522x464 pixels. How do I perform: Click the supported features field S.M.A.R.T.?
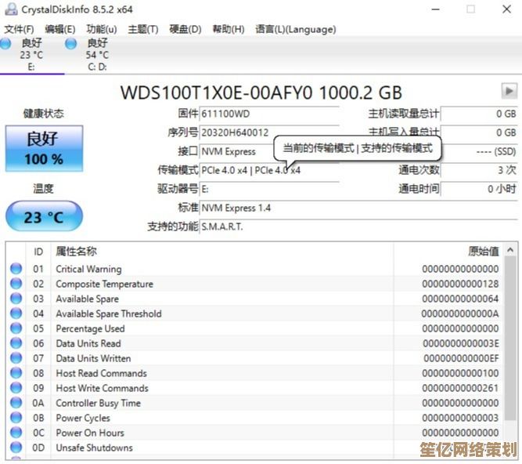click(358, 227)
